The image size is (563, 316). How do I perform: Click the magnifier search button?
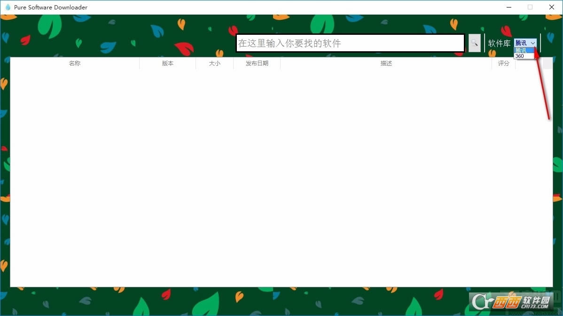coord(474,43)
